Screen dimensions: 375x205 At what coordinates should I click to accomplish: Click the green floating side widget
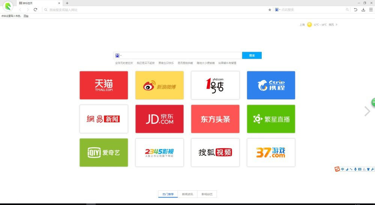[373, 102]
